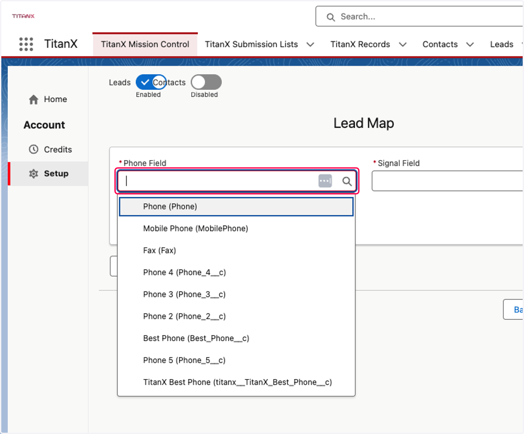
Task: Select Phone 3 (Phone_3__c) option
Action: click(x=236, y=294)
